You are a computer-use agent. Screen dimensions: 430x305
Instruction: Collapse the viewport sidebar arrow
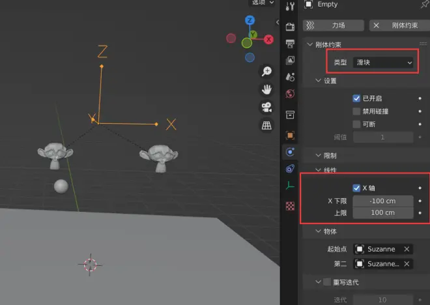pos(278,22)
